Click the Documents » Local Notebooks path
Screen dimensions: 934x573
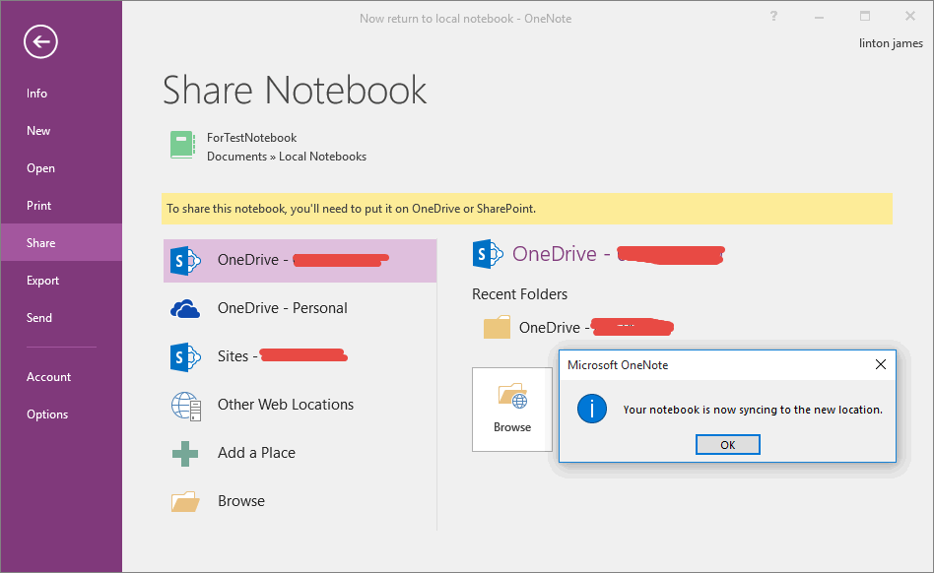287,157
